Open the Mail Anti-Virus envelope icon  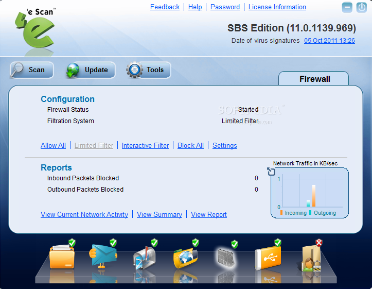[x=103, y=256]
